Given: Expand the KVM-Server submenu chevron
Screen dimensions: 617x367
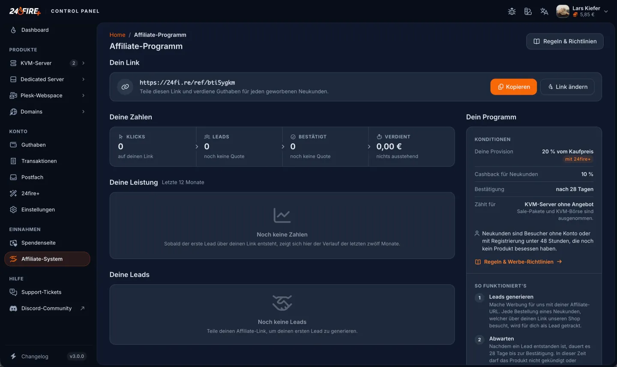Looking at the screenshot, I should [x=83, y=63].
